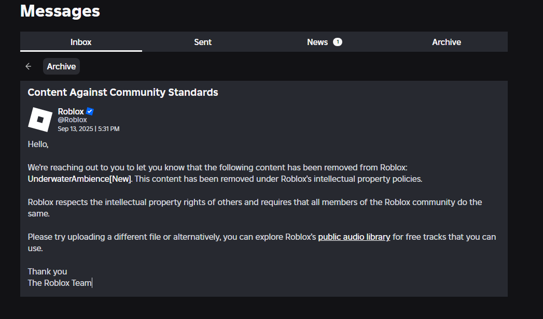This screenshot has width=543, height=319.
Task: Go back using the left arrow icon
Action: coord(29,66)
